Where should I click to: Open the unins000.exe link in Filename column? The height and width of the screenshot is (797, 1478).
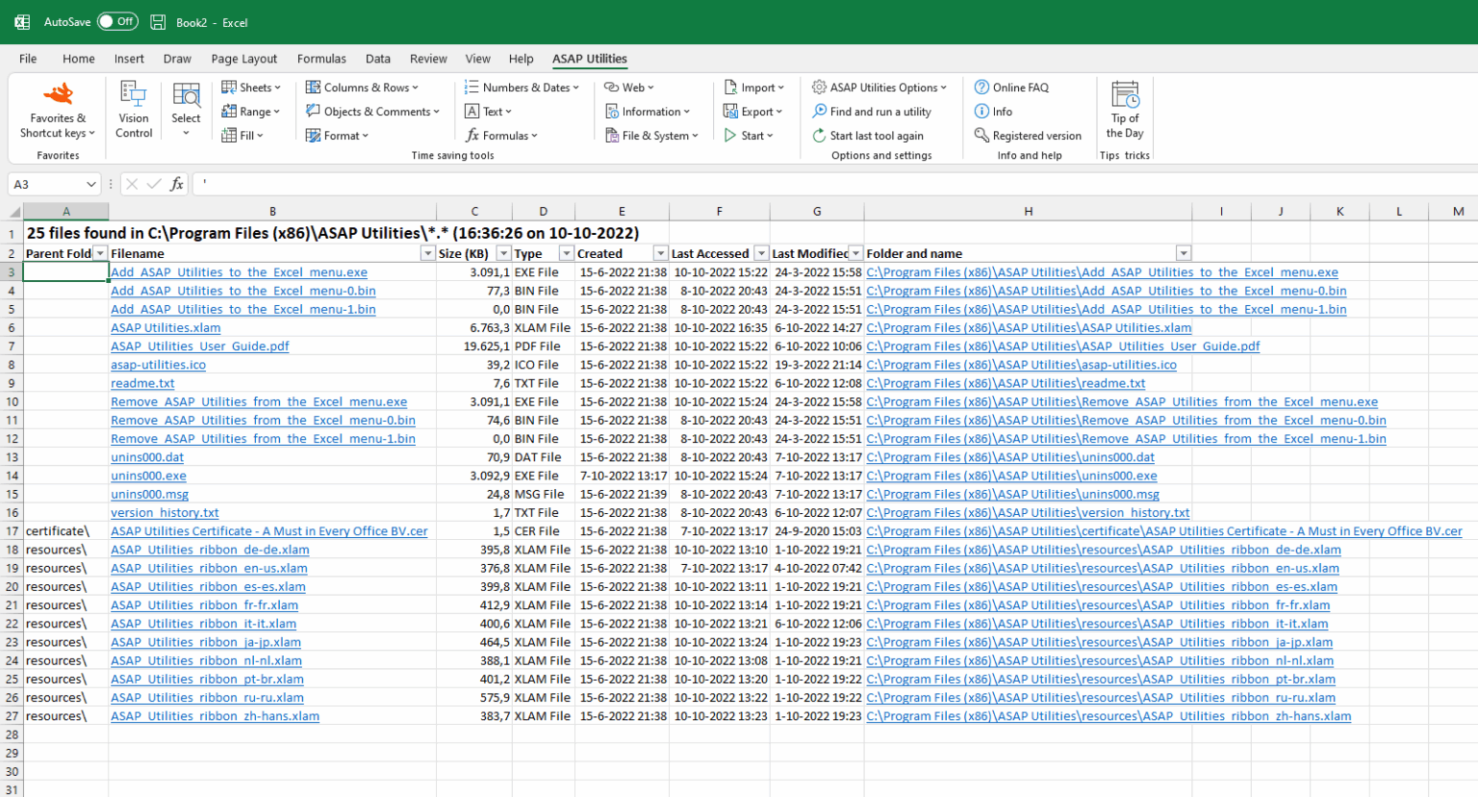pos(148,476)
